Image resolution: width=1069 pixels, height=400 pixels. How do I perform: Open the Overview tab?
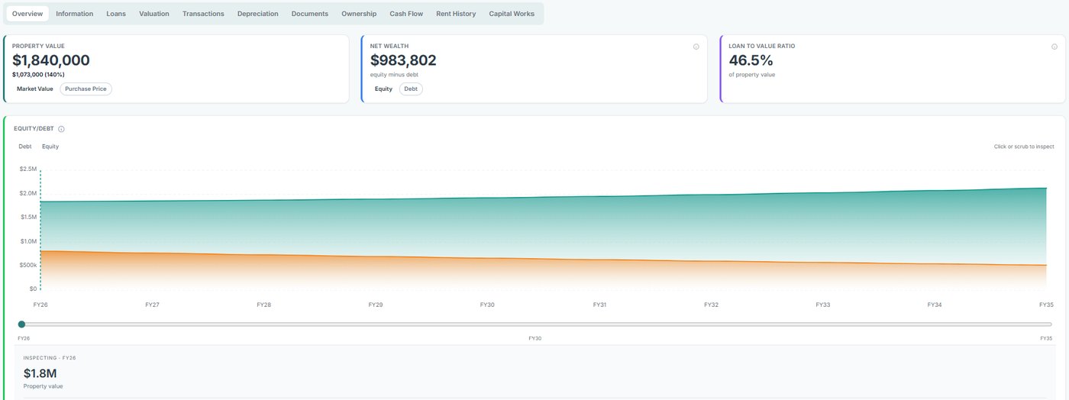coord(27,14)
